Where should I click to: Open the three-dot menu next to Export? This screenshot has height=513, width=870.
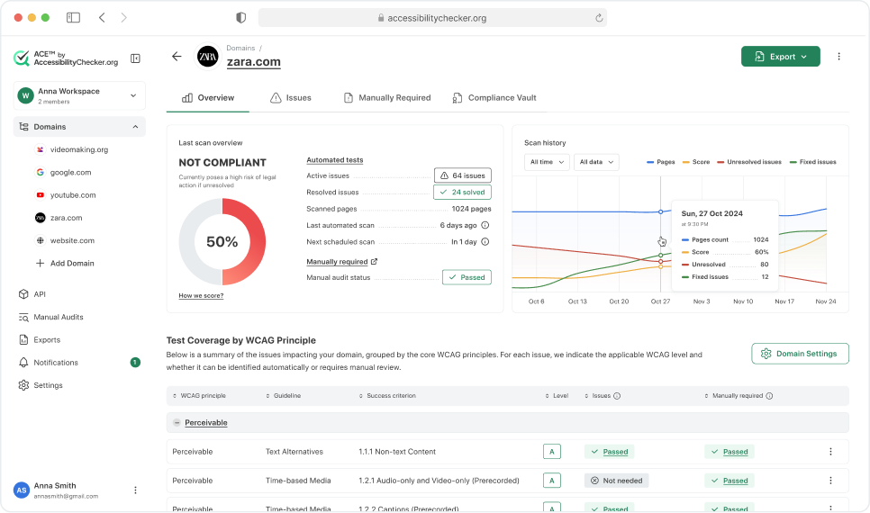coord(838,56)
